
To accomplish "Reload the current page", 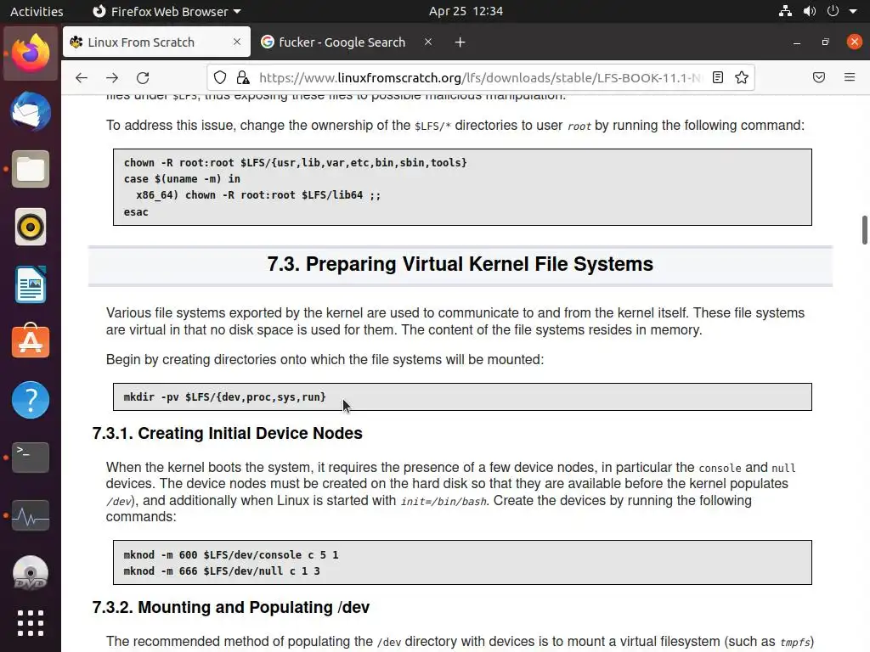I will coord(143,77).
